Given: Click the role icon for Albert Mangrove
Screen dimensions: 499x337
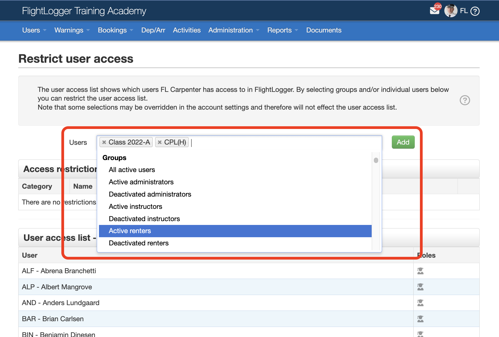Looking at the screenshot, I should (420, 287).
